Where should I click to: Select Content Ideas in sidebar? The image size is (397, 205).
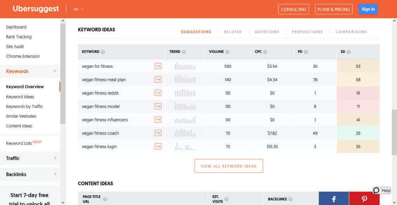tap(19, 126)
